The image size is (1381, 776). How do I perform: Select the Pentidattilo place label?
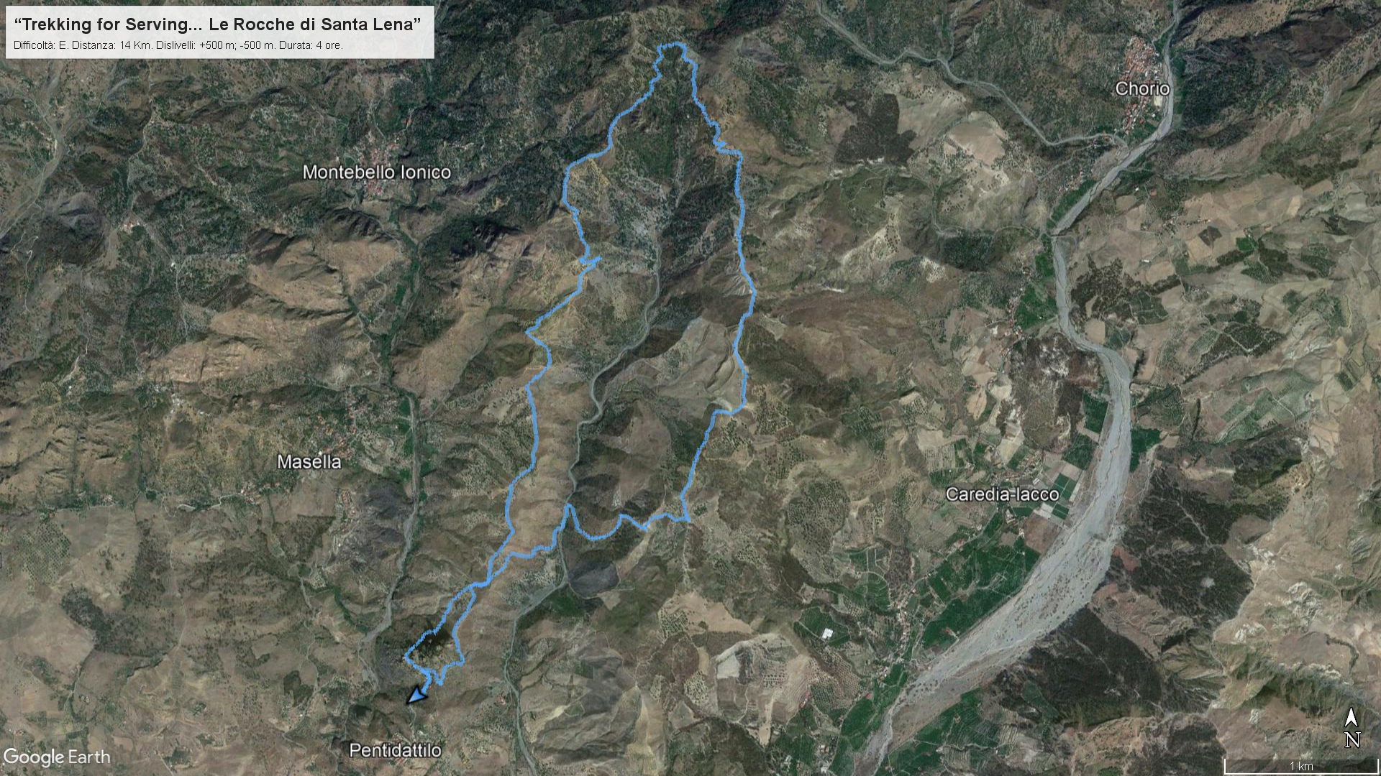pyautogui.click(x=395, y=751)
